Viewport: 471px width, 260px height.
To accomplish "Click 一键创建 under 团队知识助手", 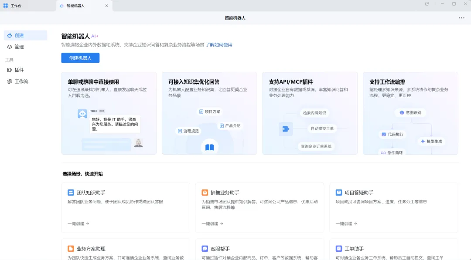I will tap(78, 224).
